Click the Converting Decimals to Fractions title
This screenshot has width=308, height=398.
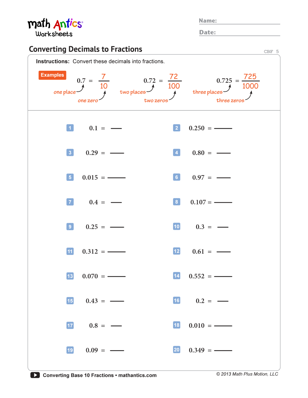click(x=86, y=49)
